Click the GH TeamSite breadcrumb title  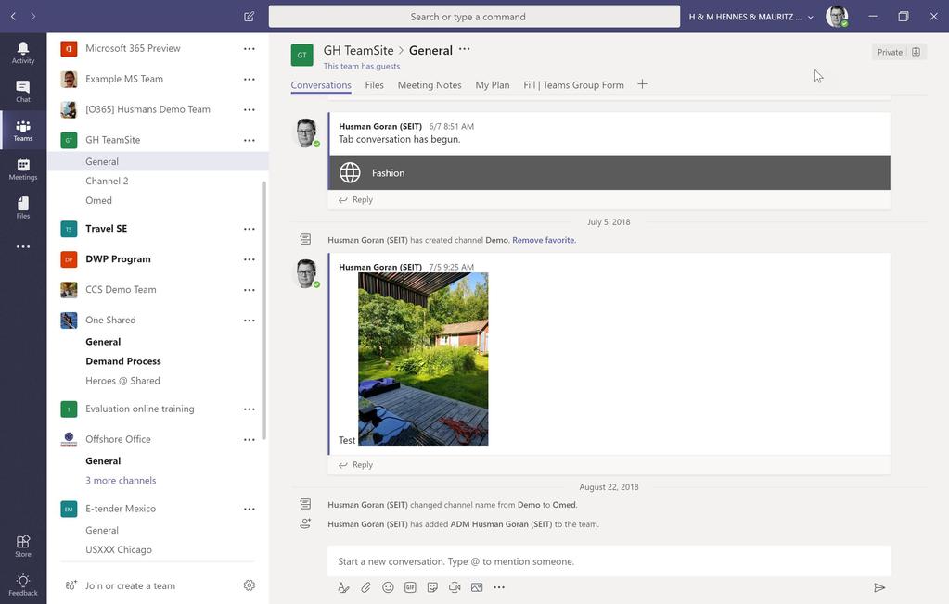[x=358, y=50]
